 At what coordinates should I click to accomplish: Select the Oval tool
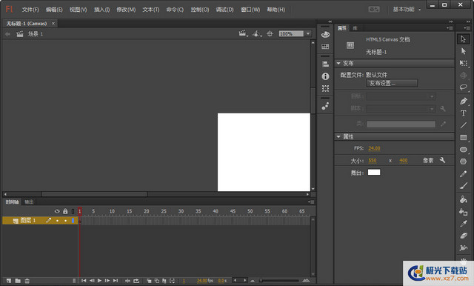pos(463,150)
